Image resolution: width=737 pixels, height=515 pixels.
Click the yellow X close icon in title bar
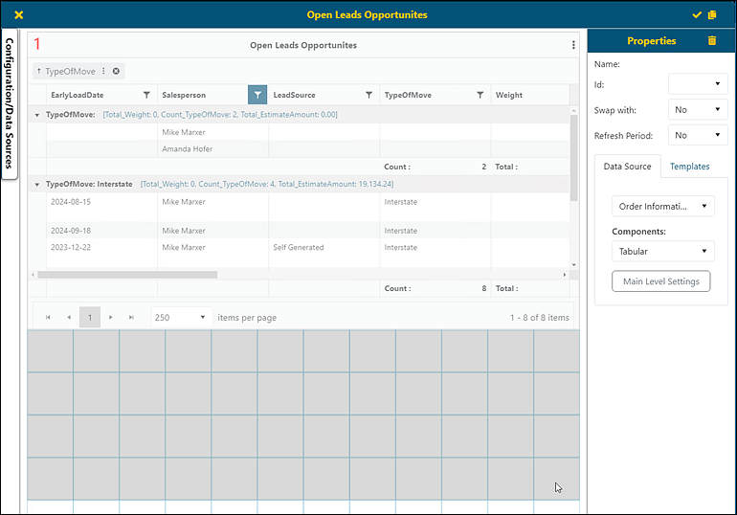[18, 14]
